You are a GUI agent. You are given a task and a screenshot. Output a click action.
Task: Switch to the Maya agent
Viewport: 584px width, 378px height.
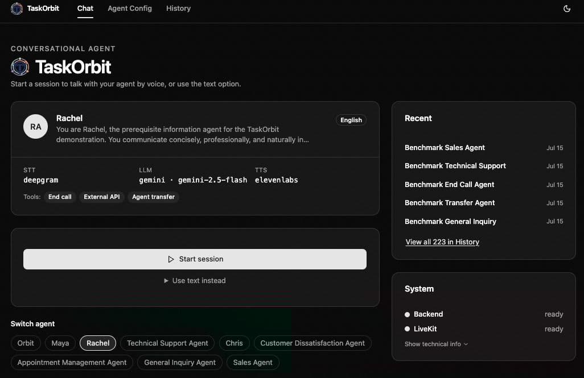(x=60, y=343)
